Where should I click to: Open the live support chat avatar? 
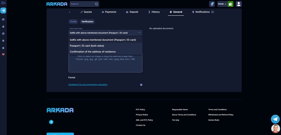[x=275, y=128]
